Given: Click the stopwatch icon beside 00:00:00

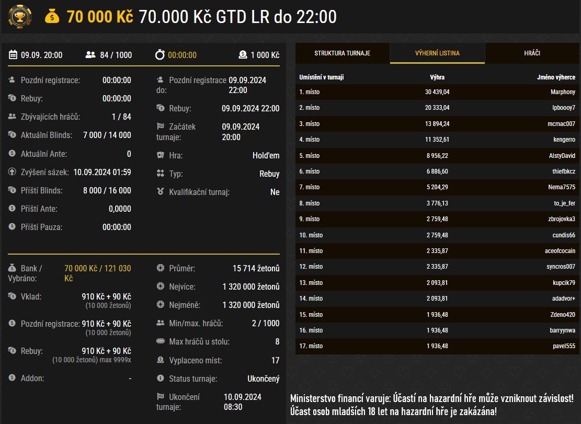Looking at the screenshot, I should coord(160,55).
